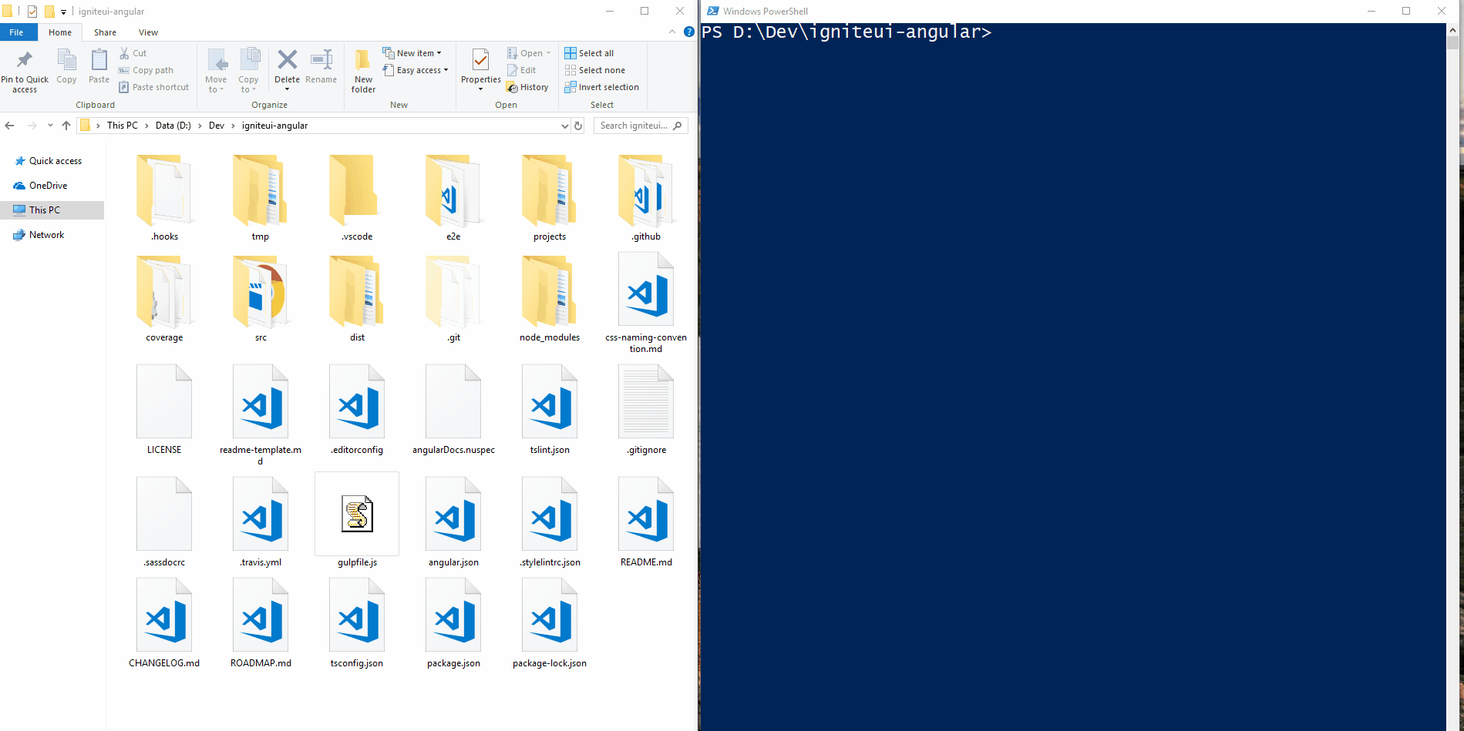Select the LICENSE file

(164, 410)
